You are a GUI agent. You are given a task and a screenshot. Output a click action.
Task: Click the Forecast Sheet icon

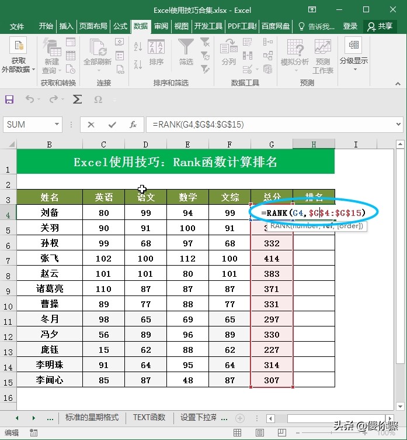[x=323, y=47]
